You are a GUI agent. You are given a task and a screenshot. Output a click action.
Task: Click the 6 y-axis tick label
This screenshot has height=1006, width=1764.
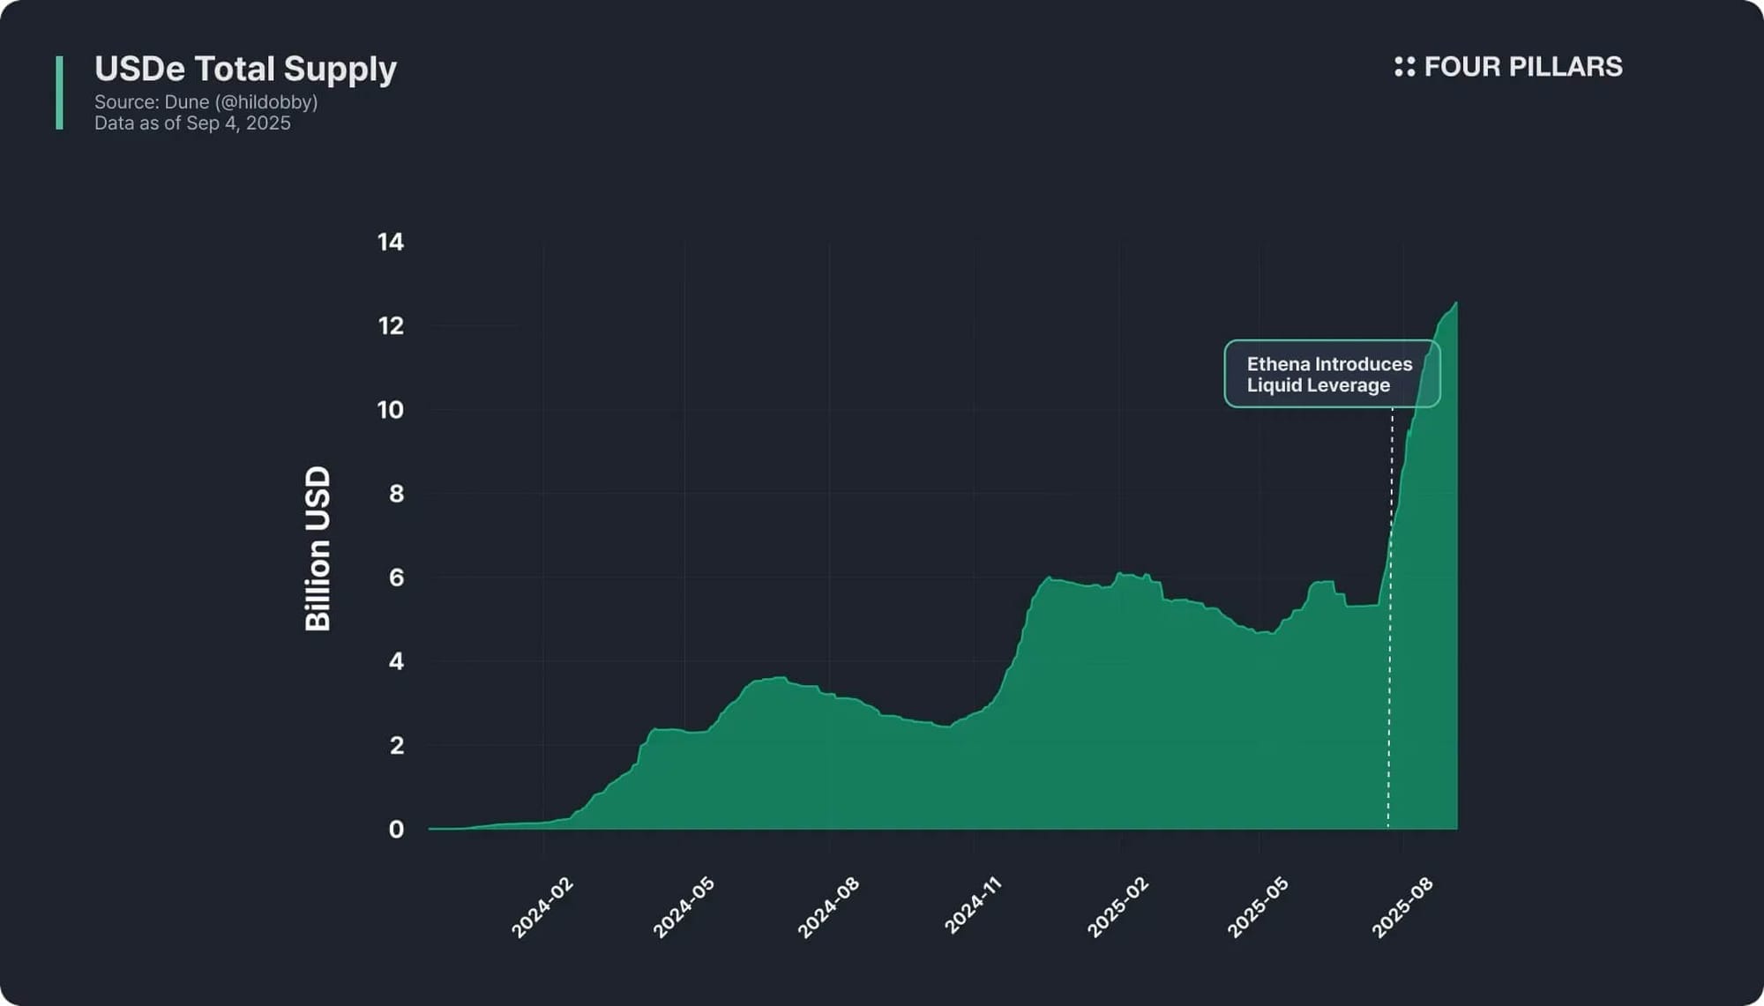tap(396, 578)
